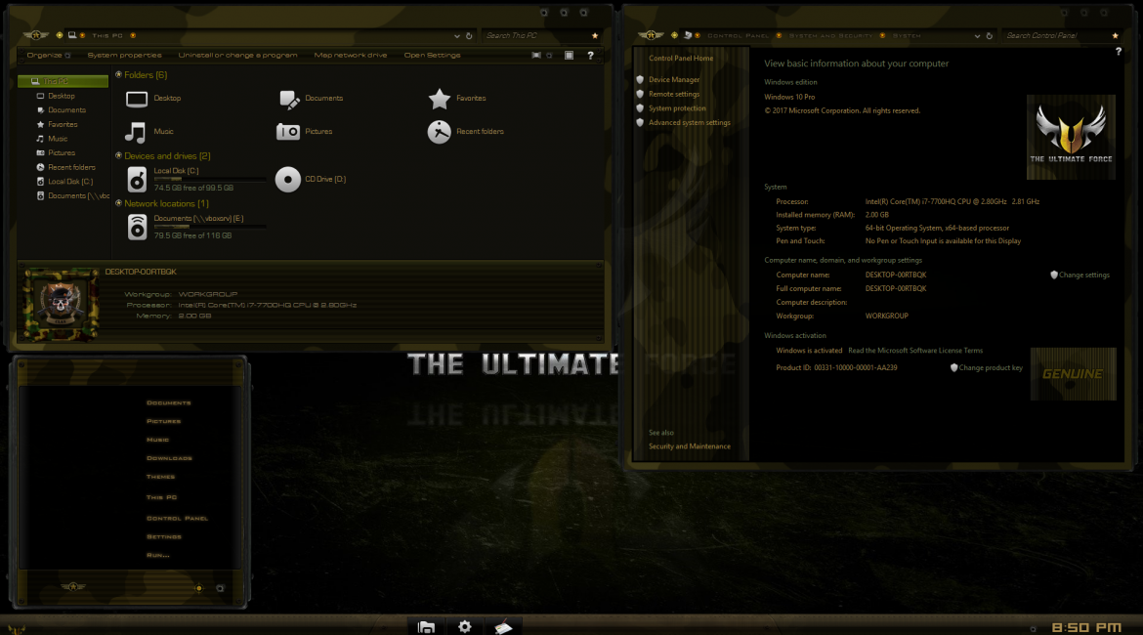Go to Control Panel Home
Image resolution: width=1143 pixels, height=635 pixels.
coord(681,59)
